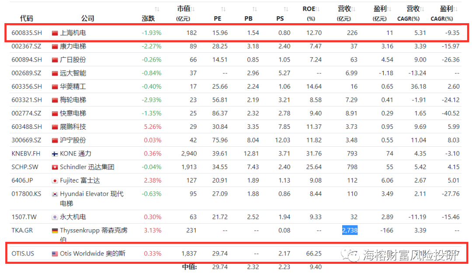Click 华菱精工 revenue CAGR 36.18
472x276 pixels.
[418, 86]
